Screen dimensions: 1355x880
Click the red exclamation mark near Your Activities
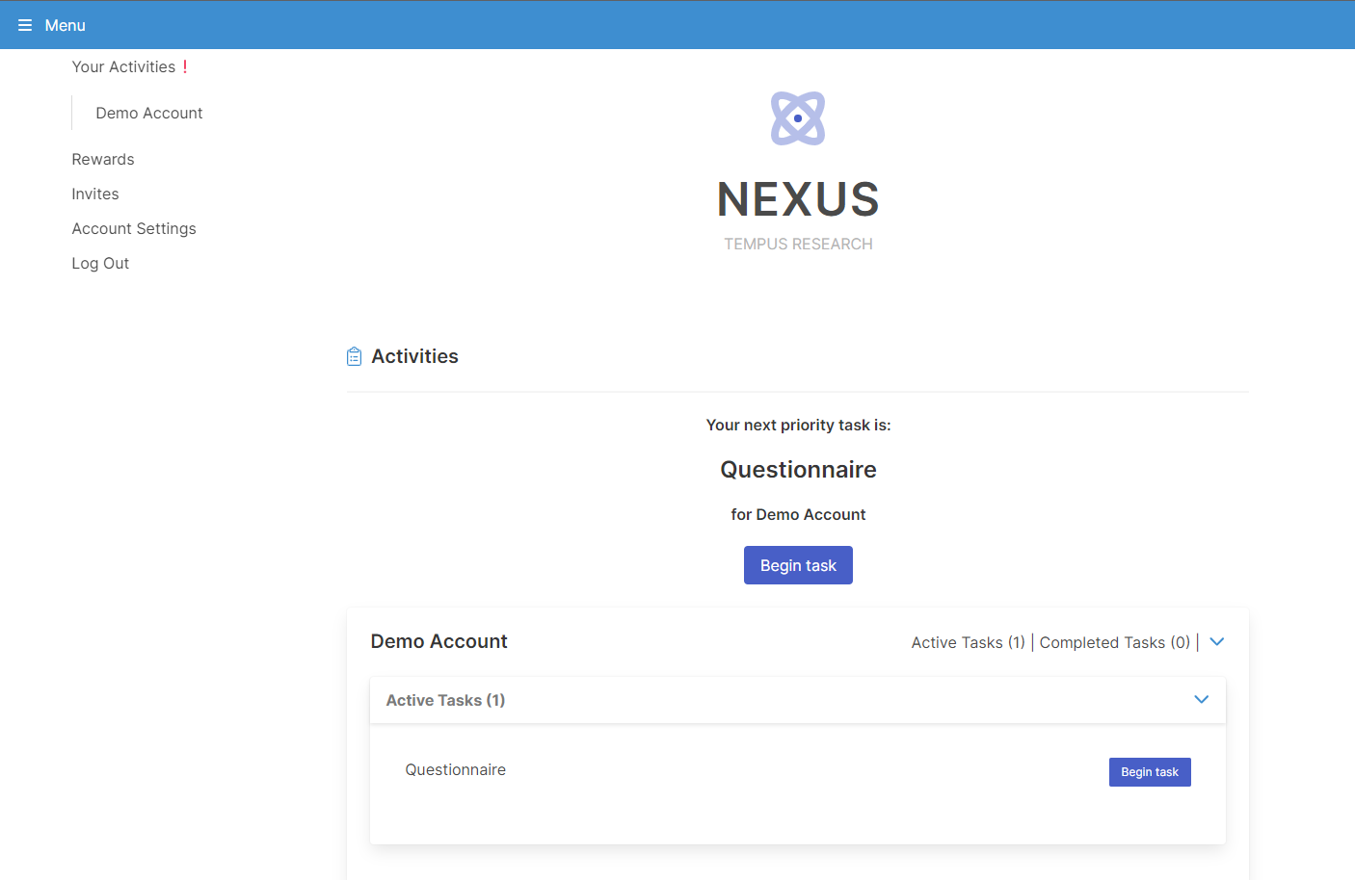tap(185, 66)
